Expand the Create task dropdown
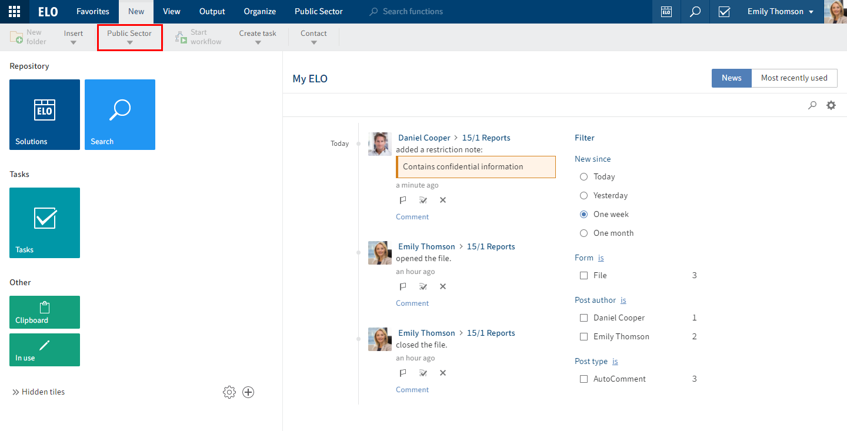This screenshot has height=431, width=847. pyautogui.click(x=258, y=37)
